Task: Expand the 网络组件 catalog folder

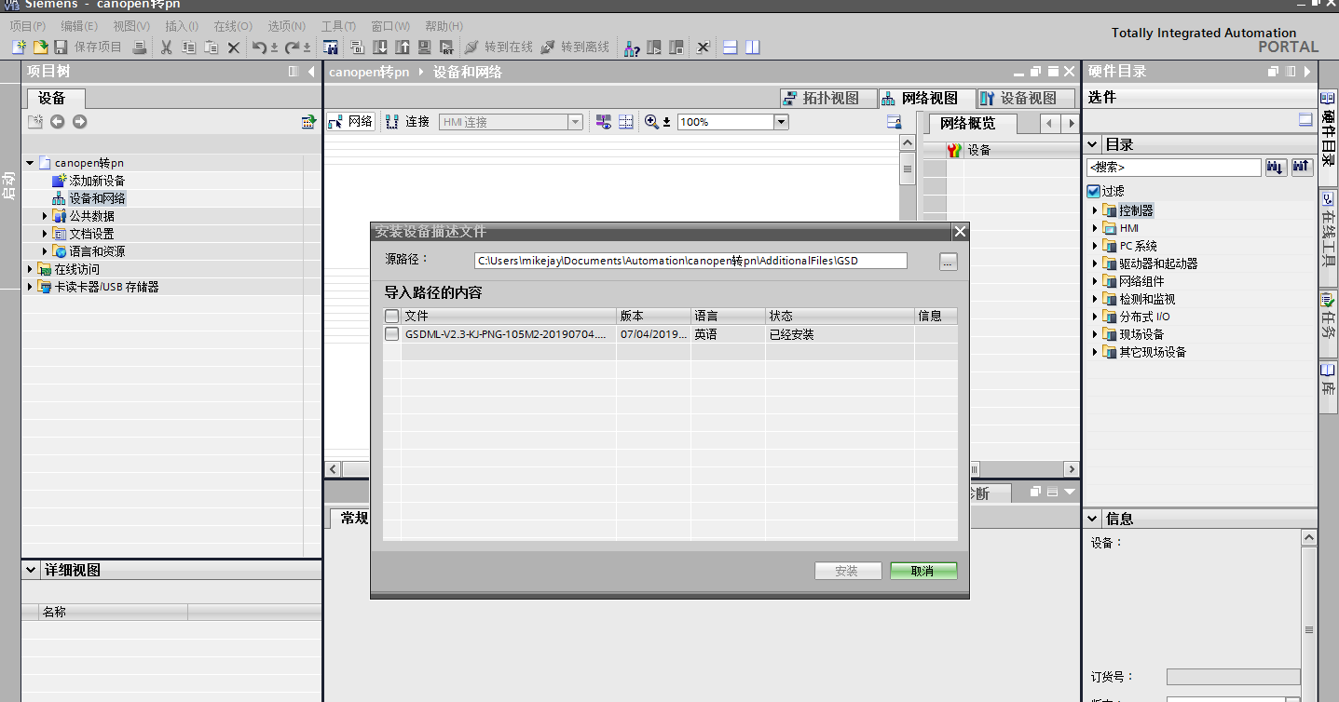Action: 1095,281
